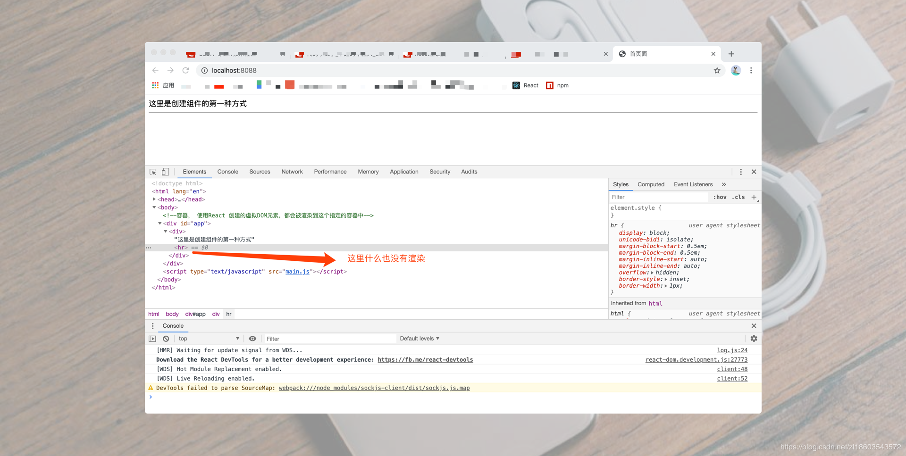Screen dimensions: 906x456
Task: Expand the head element node
Action: pyautogui.click(x=154, y=199)
